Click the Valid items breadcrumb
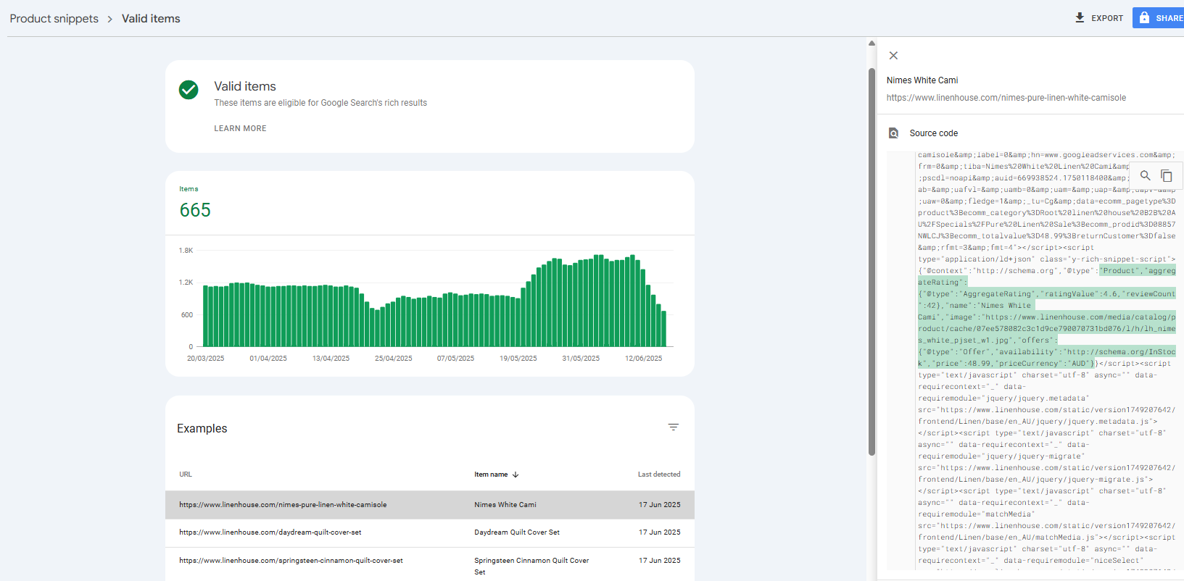 (151, 19)
